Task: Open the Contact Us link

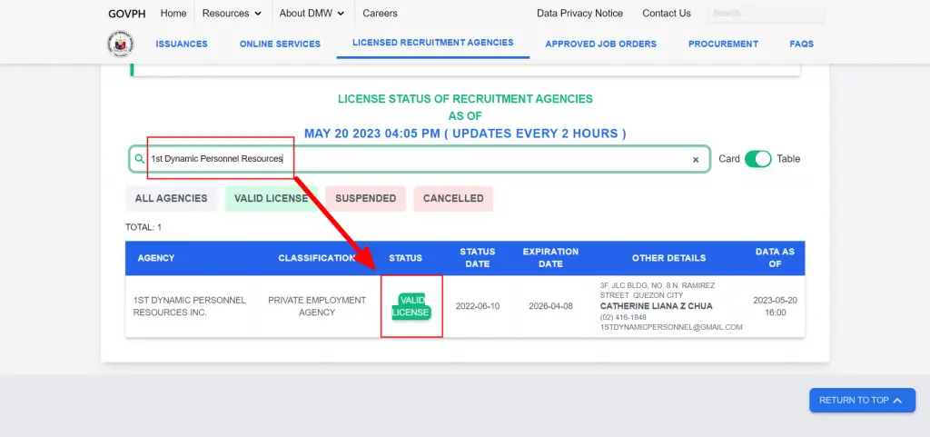Action: coord(667,13)
